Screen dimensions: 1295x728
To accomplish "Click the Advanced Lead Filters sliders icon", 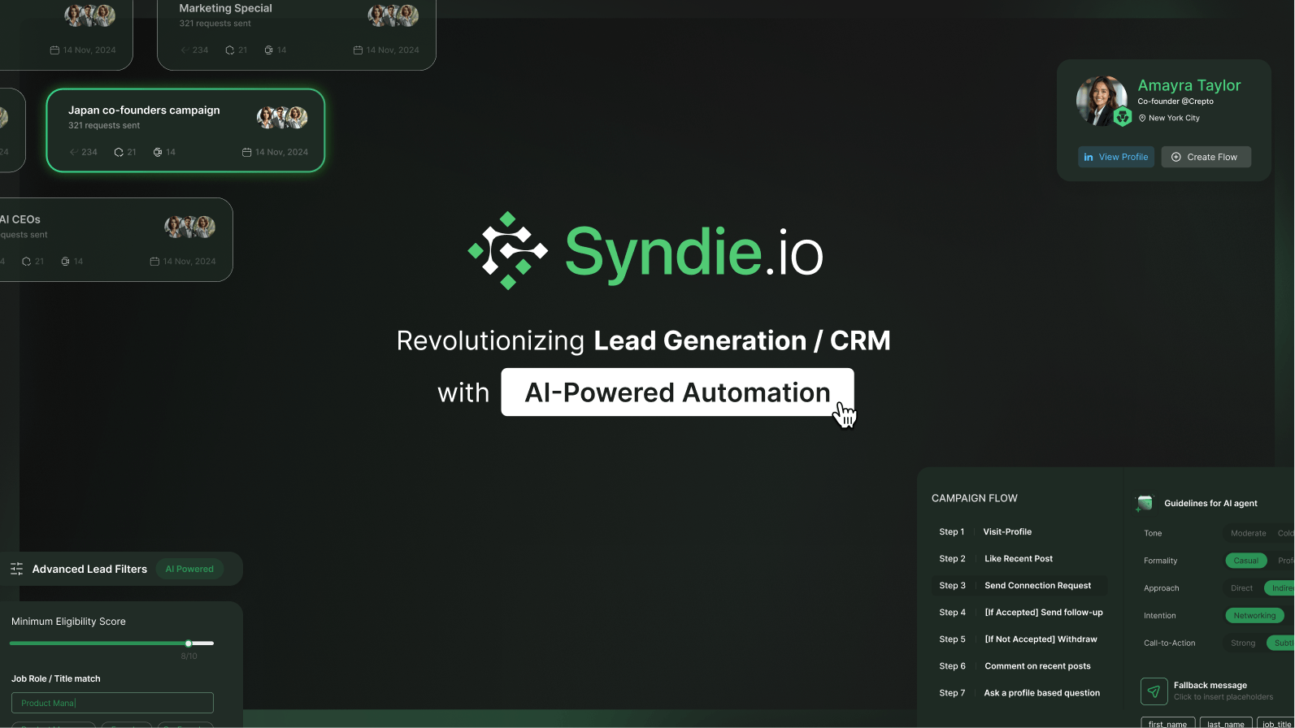I will pos(16,569).
